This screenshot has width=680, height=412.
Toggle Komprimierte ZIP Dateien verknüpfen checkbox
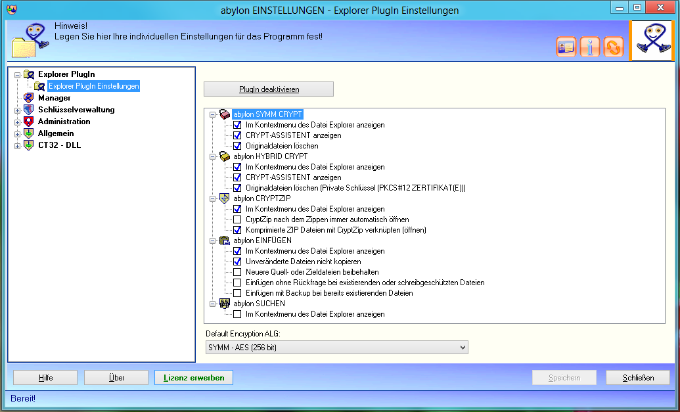pyautogui.click(x=237, y=230)
